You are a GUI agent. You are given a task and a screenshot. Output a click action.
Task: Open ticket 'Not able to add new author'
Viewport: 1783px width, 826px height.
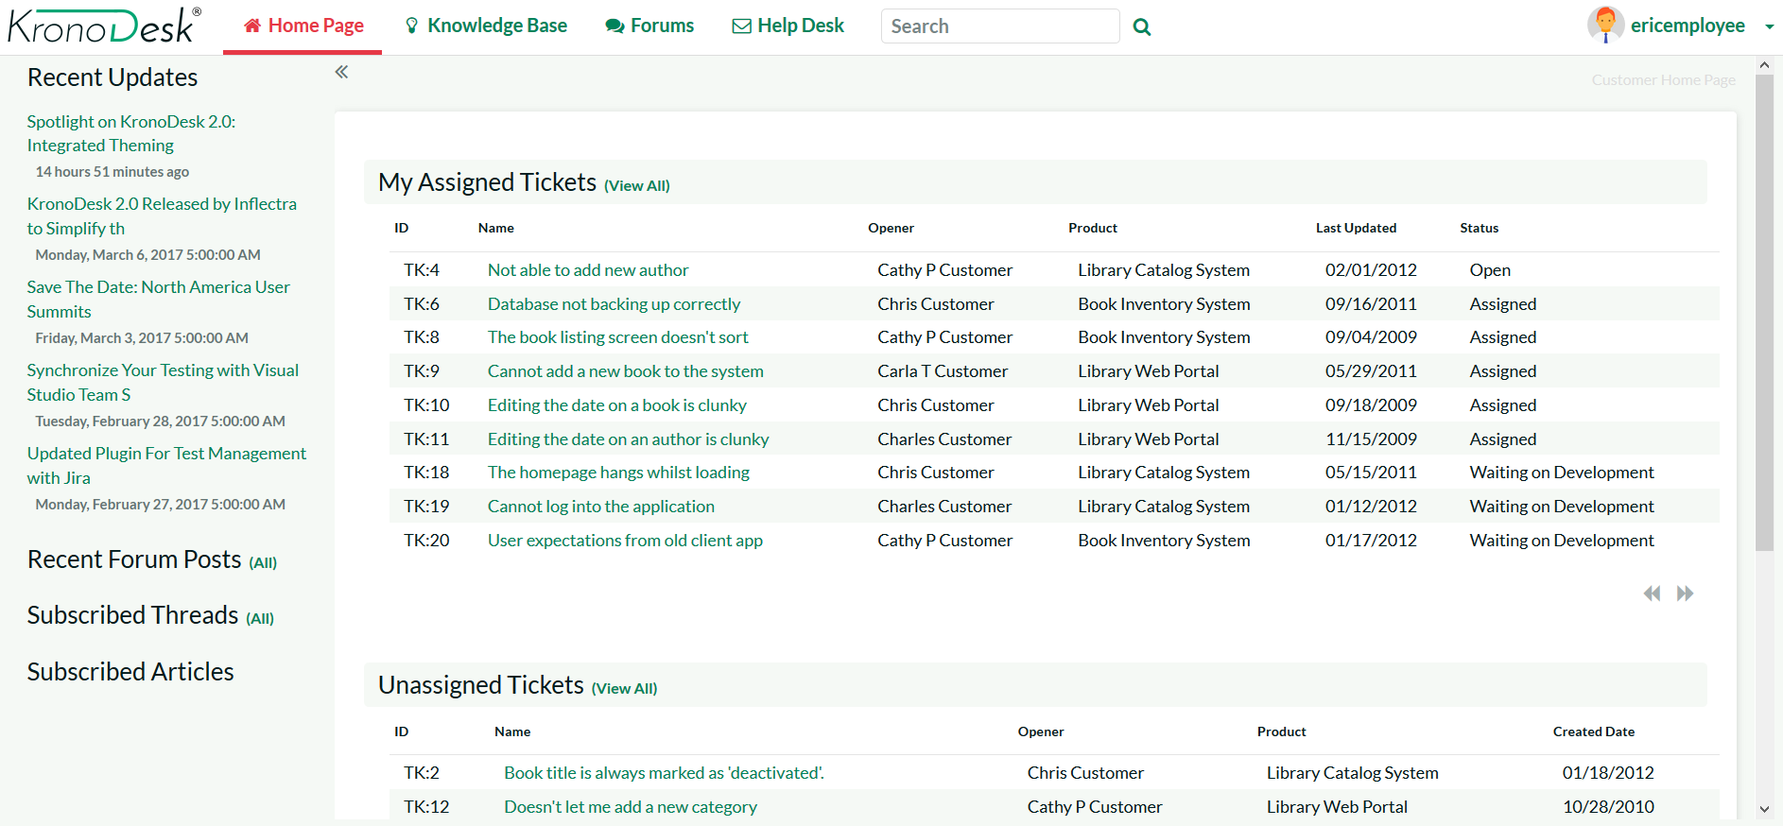588,270
